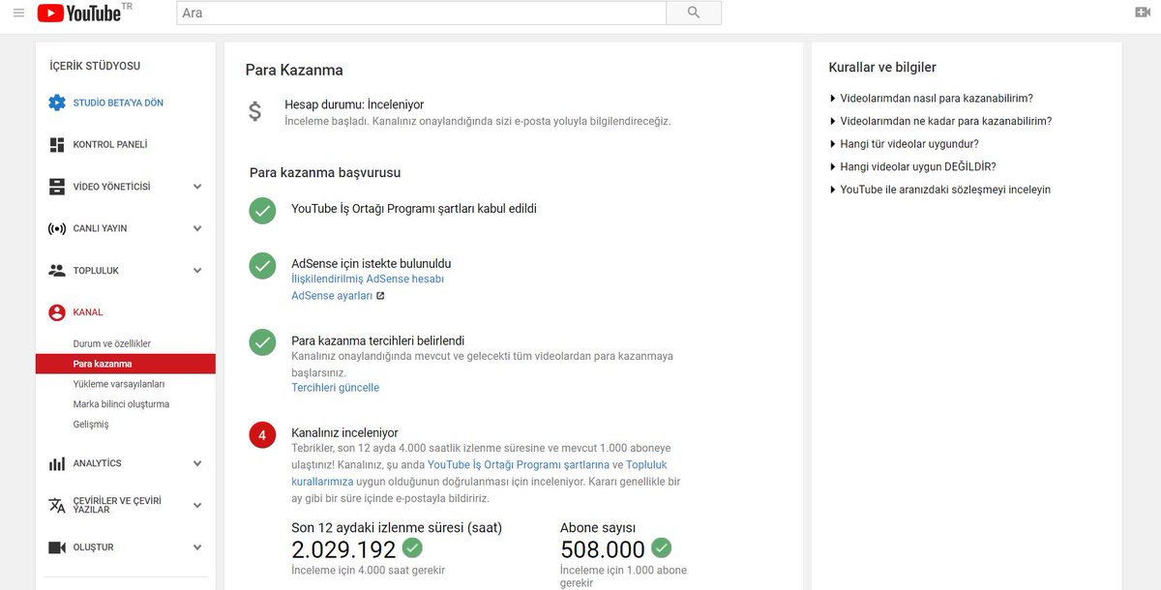Screen dimensions: 1161x590
Task: Select Para kazanma submenu item
Action: pyautogui.click(x=125, y=364)
